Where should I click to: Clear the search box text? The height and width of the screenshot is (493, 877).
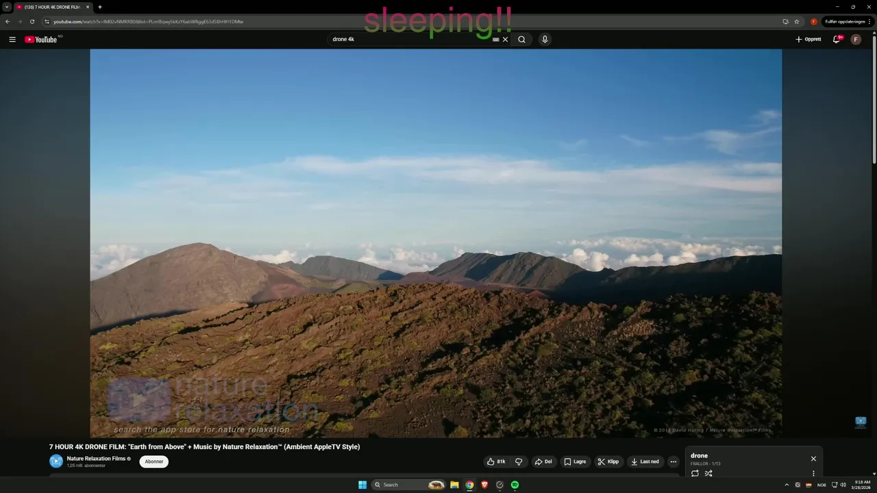point(506,40)
